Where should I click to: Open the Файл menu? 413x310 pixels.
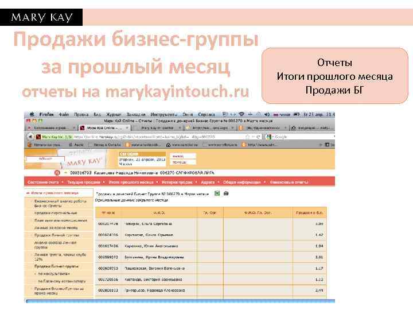tap(64, 114)
